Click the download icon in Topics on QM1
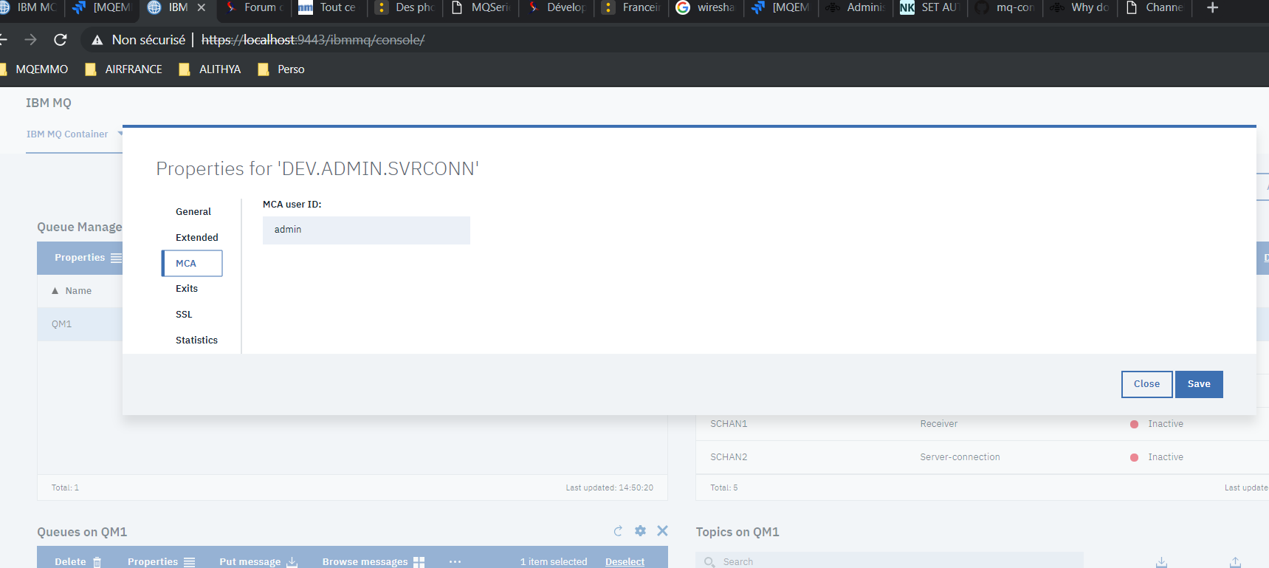This screenshot has width=1269, height=568. click(x=1161, y=562)
